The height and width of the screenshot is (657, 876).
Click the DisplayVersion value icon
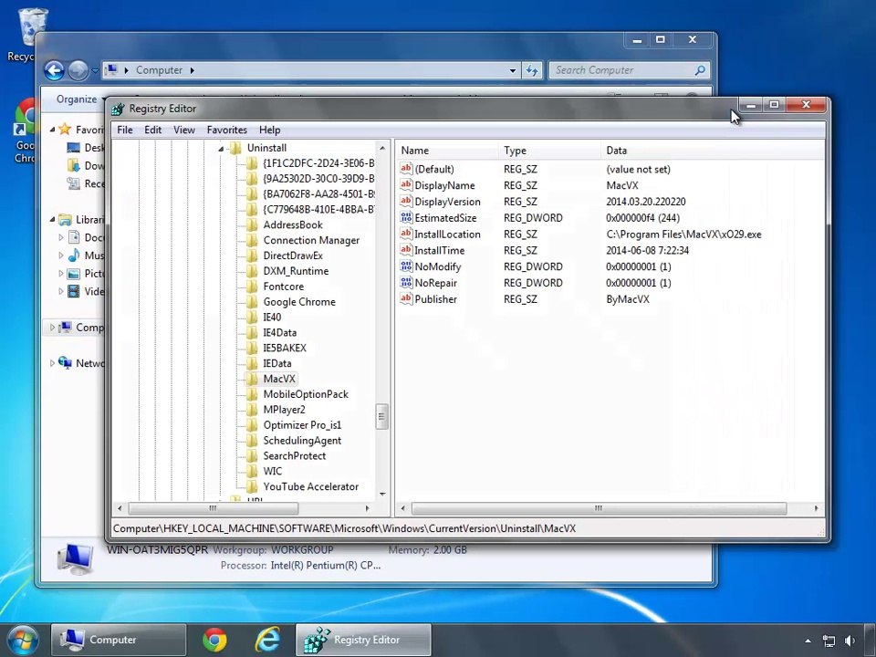pyautogui.click(x=406, y=201)
